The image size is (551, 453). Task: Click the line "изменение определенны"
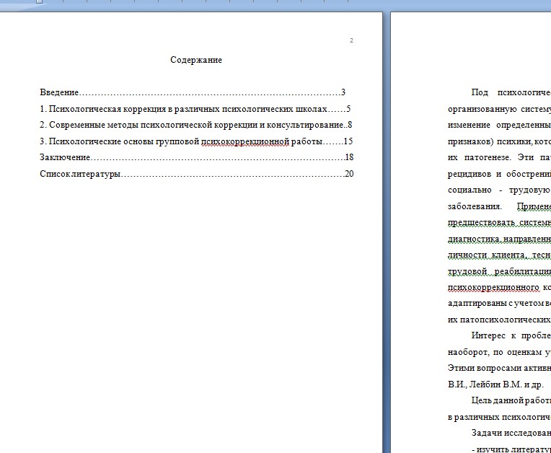(499, 125)
